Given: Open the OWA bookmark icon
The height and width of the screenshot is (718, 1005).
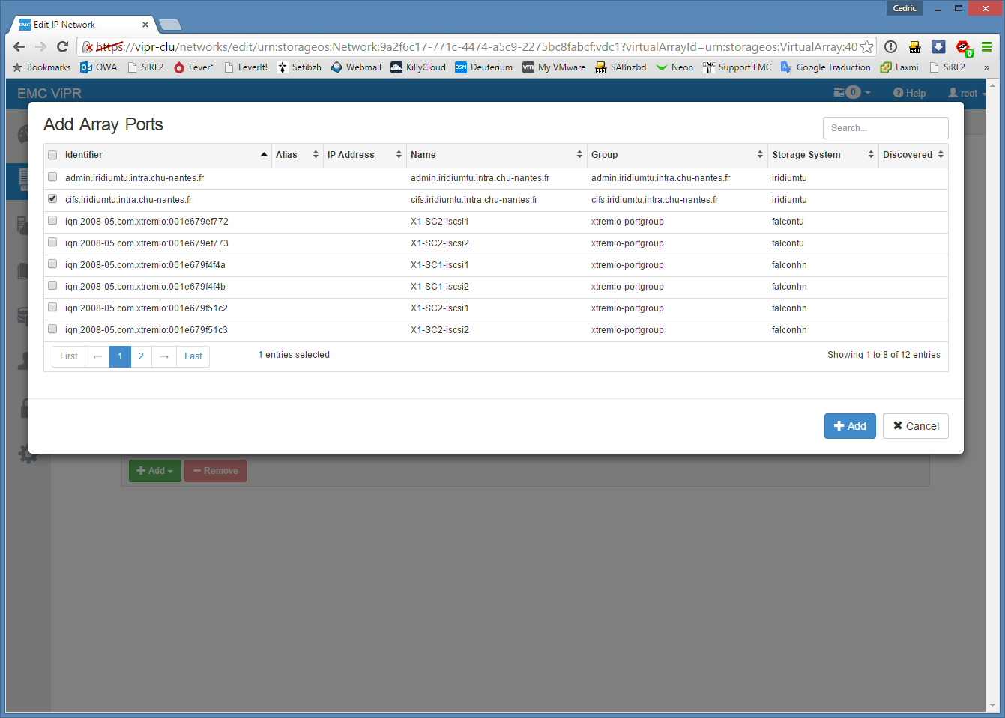Looking at the screenshot, I should tap(86, 67).
